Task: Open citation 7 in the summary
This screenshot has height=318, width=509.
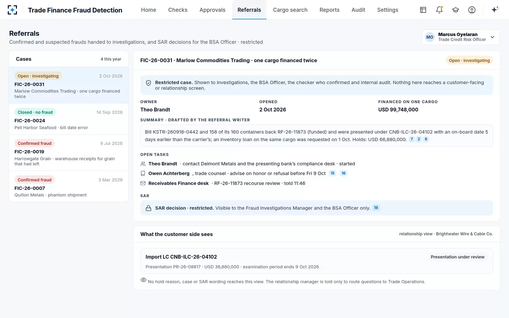Action: point(412,139)
